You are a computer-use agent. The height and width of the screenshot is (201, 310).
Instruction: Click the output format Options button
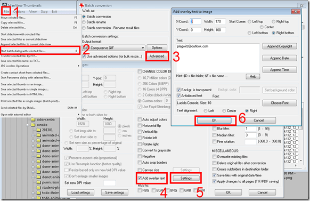tap(157, 47)
